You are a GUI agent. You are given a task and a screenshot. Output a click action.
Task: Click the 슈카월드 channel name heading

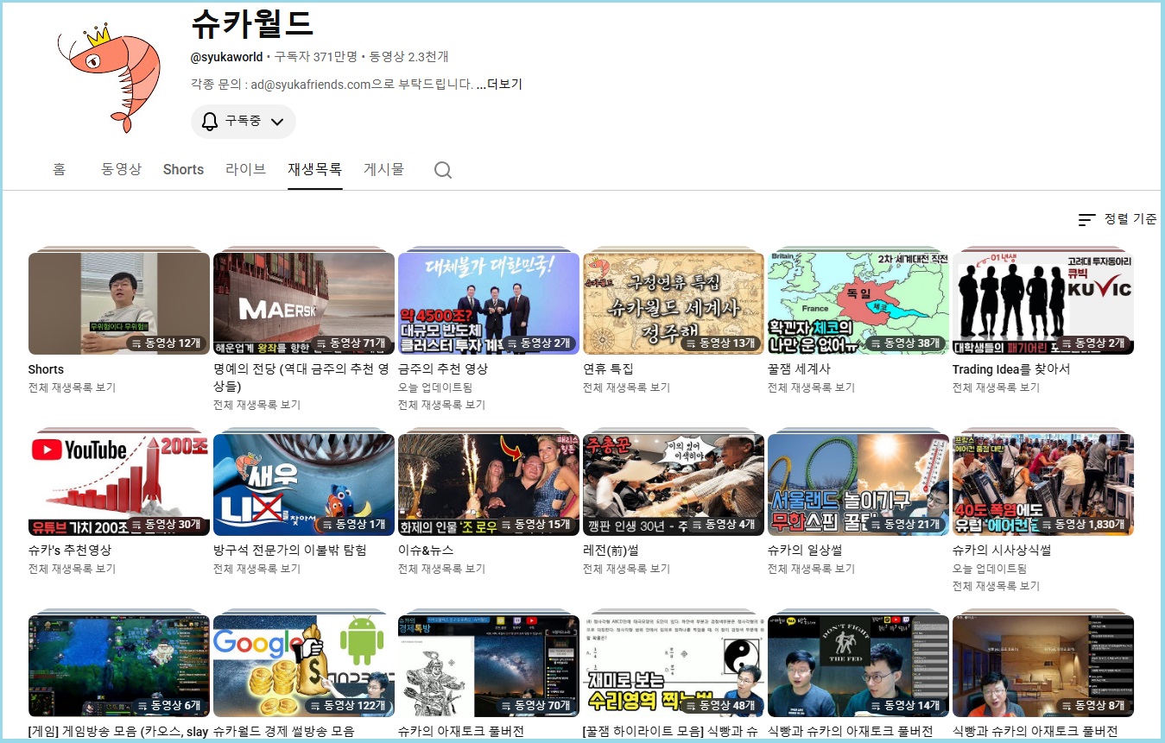point(252,23)
